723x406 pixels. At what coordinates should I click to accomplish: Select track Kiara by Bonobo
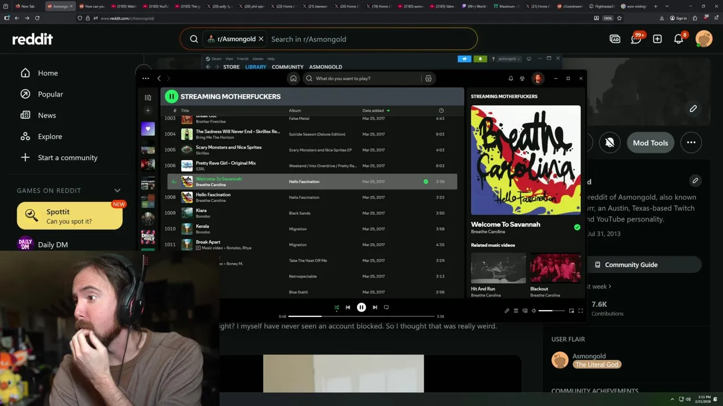tap(312, 213)
